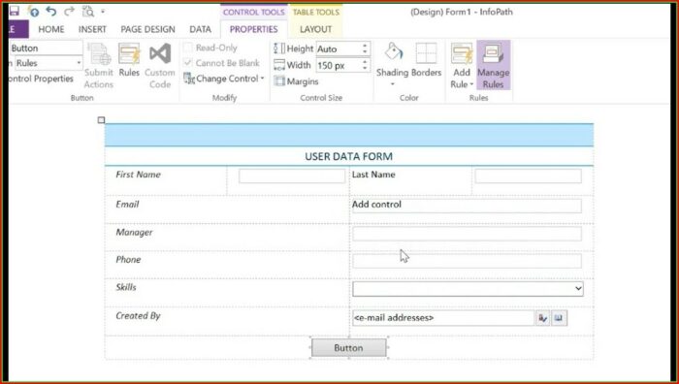Screen dimensions: 679x384
Task: Open the INSERT ribbon tab
Action: point(92,29)
